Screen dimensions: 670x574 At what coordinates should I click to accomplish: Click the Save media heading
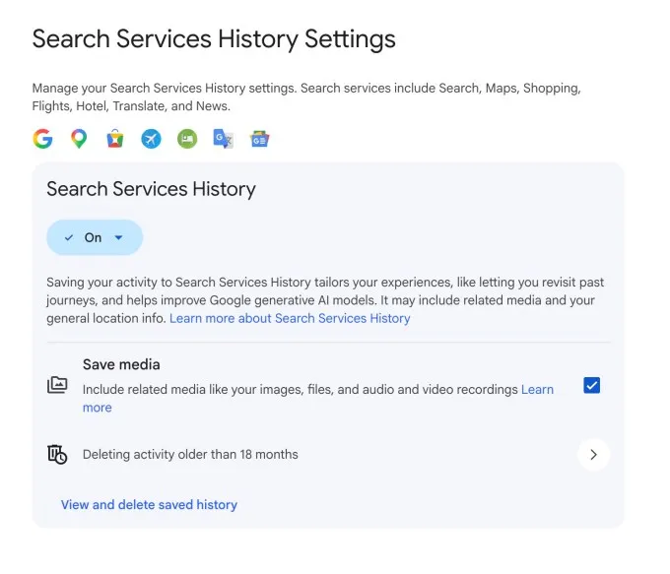121,364
